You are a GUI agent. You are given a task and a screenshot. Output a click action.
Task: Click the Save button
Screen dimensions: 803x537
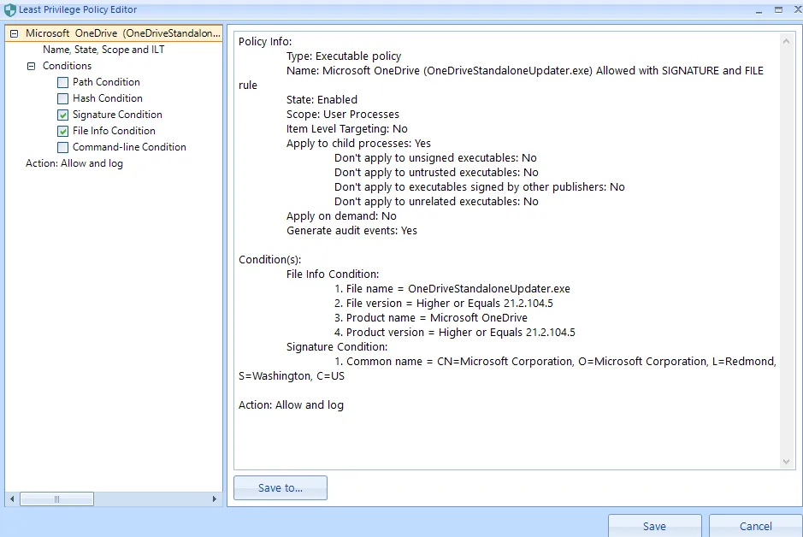point(654,526)
